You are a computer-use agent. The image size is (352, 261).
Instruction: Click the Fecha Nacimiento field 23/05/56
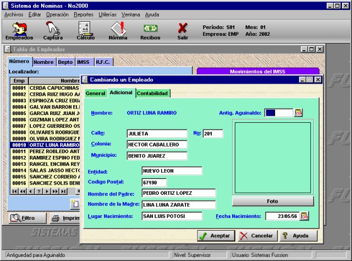tap(282, 216)
